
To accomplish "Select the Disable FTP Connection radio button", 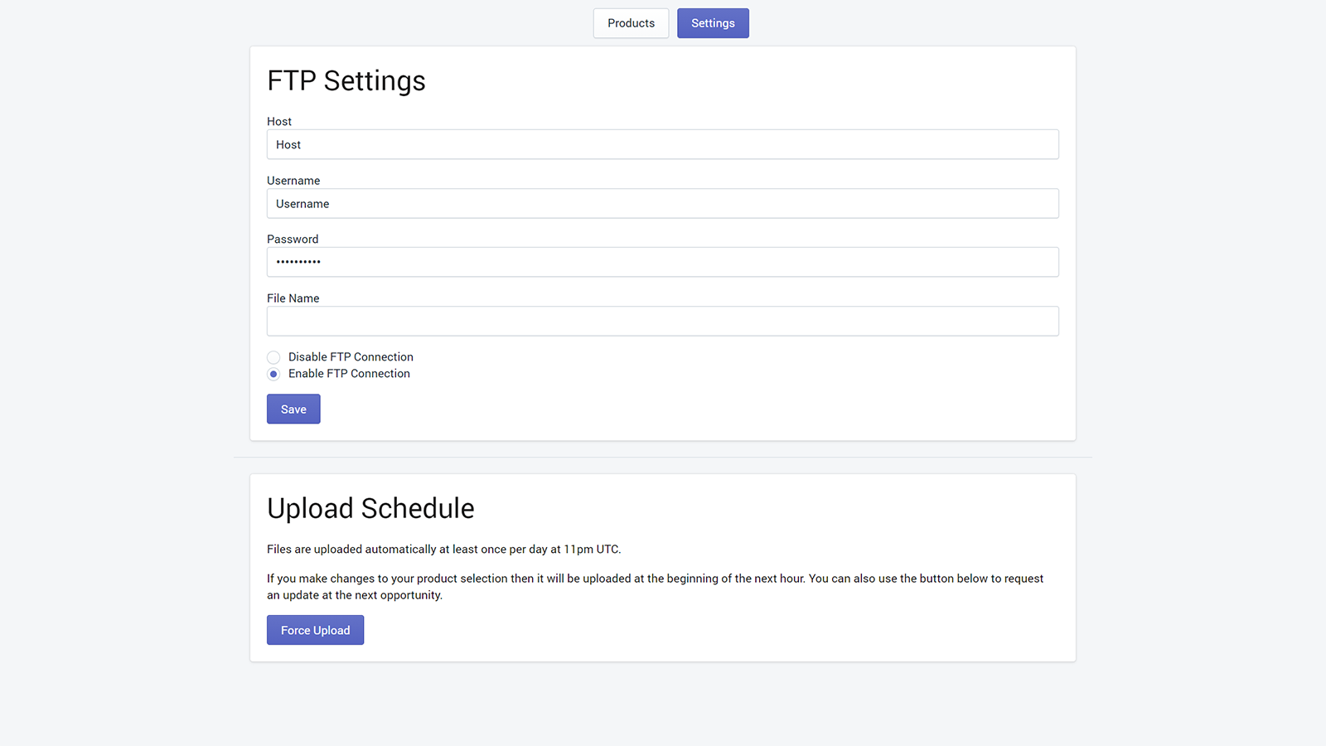I will (273, 357).
